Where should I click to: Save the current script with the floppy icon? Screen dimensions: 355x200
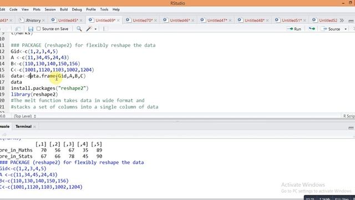pos(31,29)
